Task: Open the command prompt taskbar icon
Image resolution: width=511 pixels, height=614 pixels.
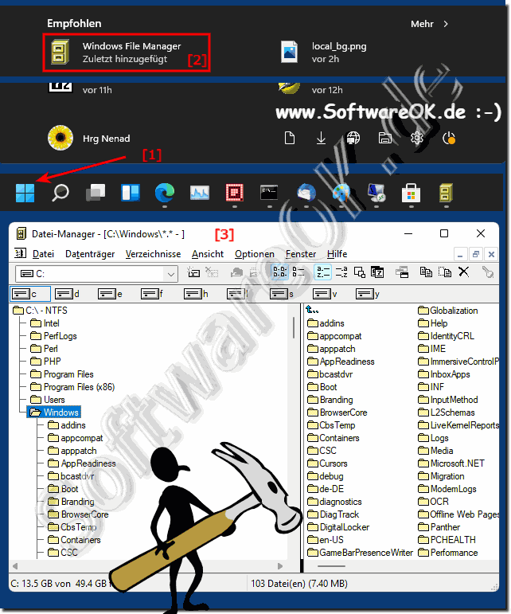Action: (x=269, y=193)
